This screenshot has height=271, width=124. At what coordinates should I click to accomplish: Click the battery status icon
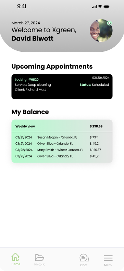(x=107, y=7)
